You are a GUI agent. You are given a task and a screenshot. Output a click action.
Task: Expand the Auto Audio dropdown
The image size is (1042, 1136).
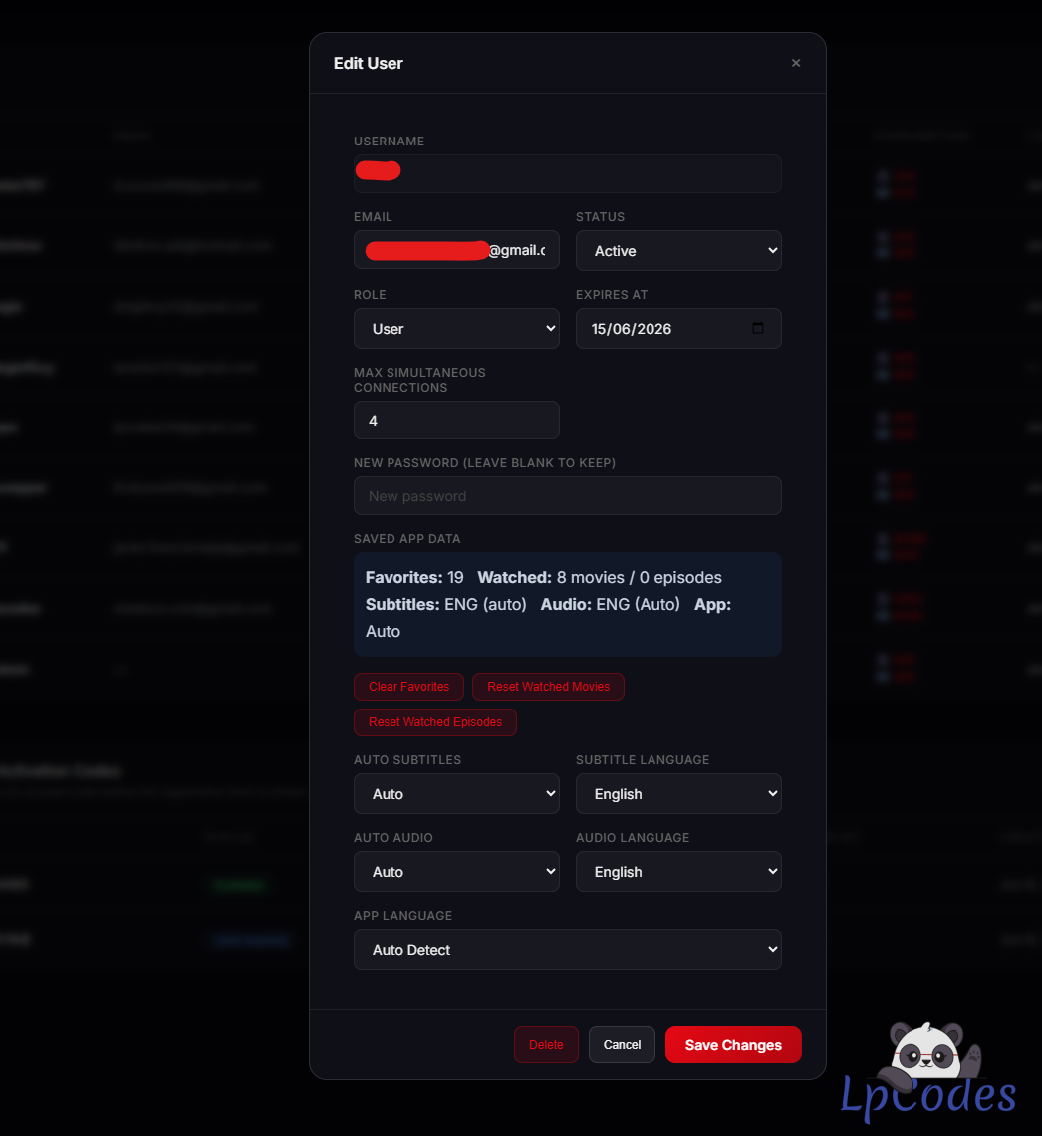456,871
